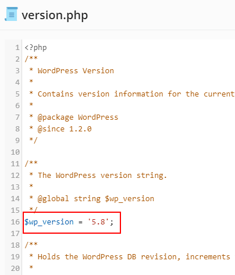Viewport: 235px width, 275px height.
Task: Click the version.php file script icon
Action: pyautogui.click(x=11, y=14)
